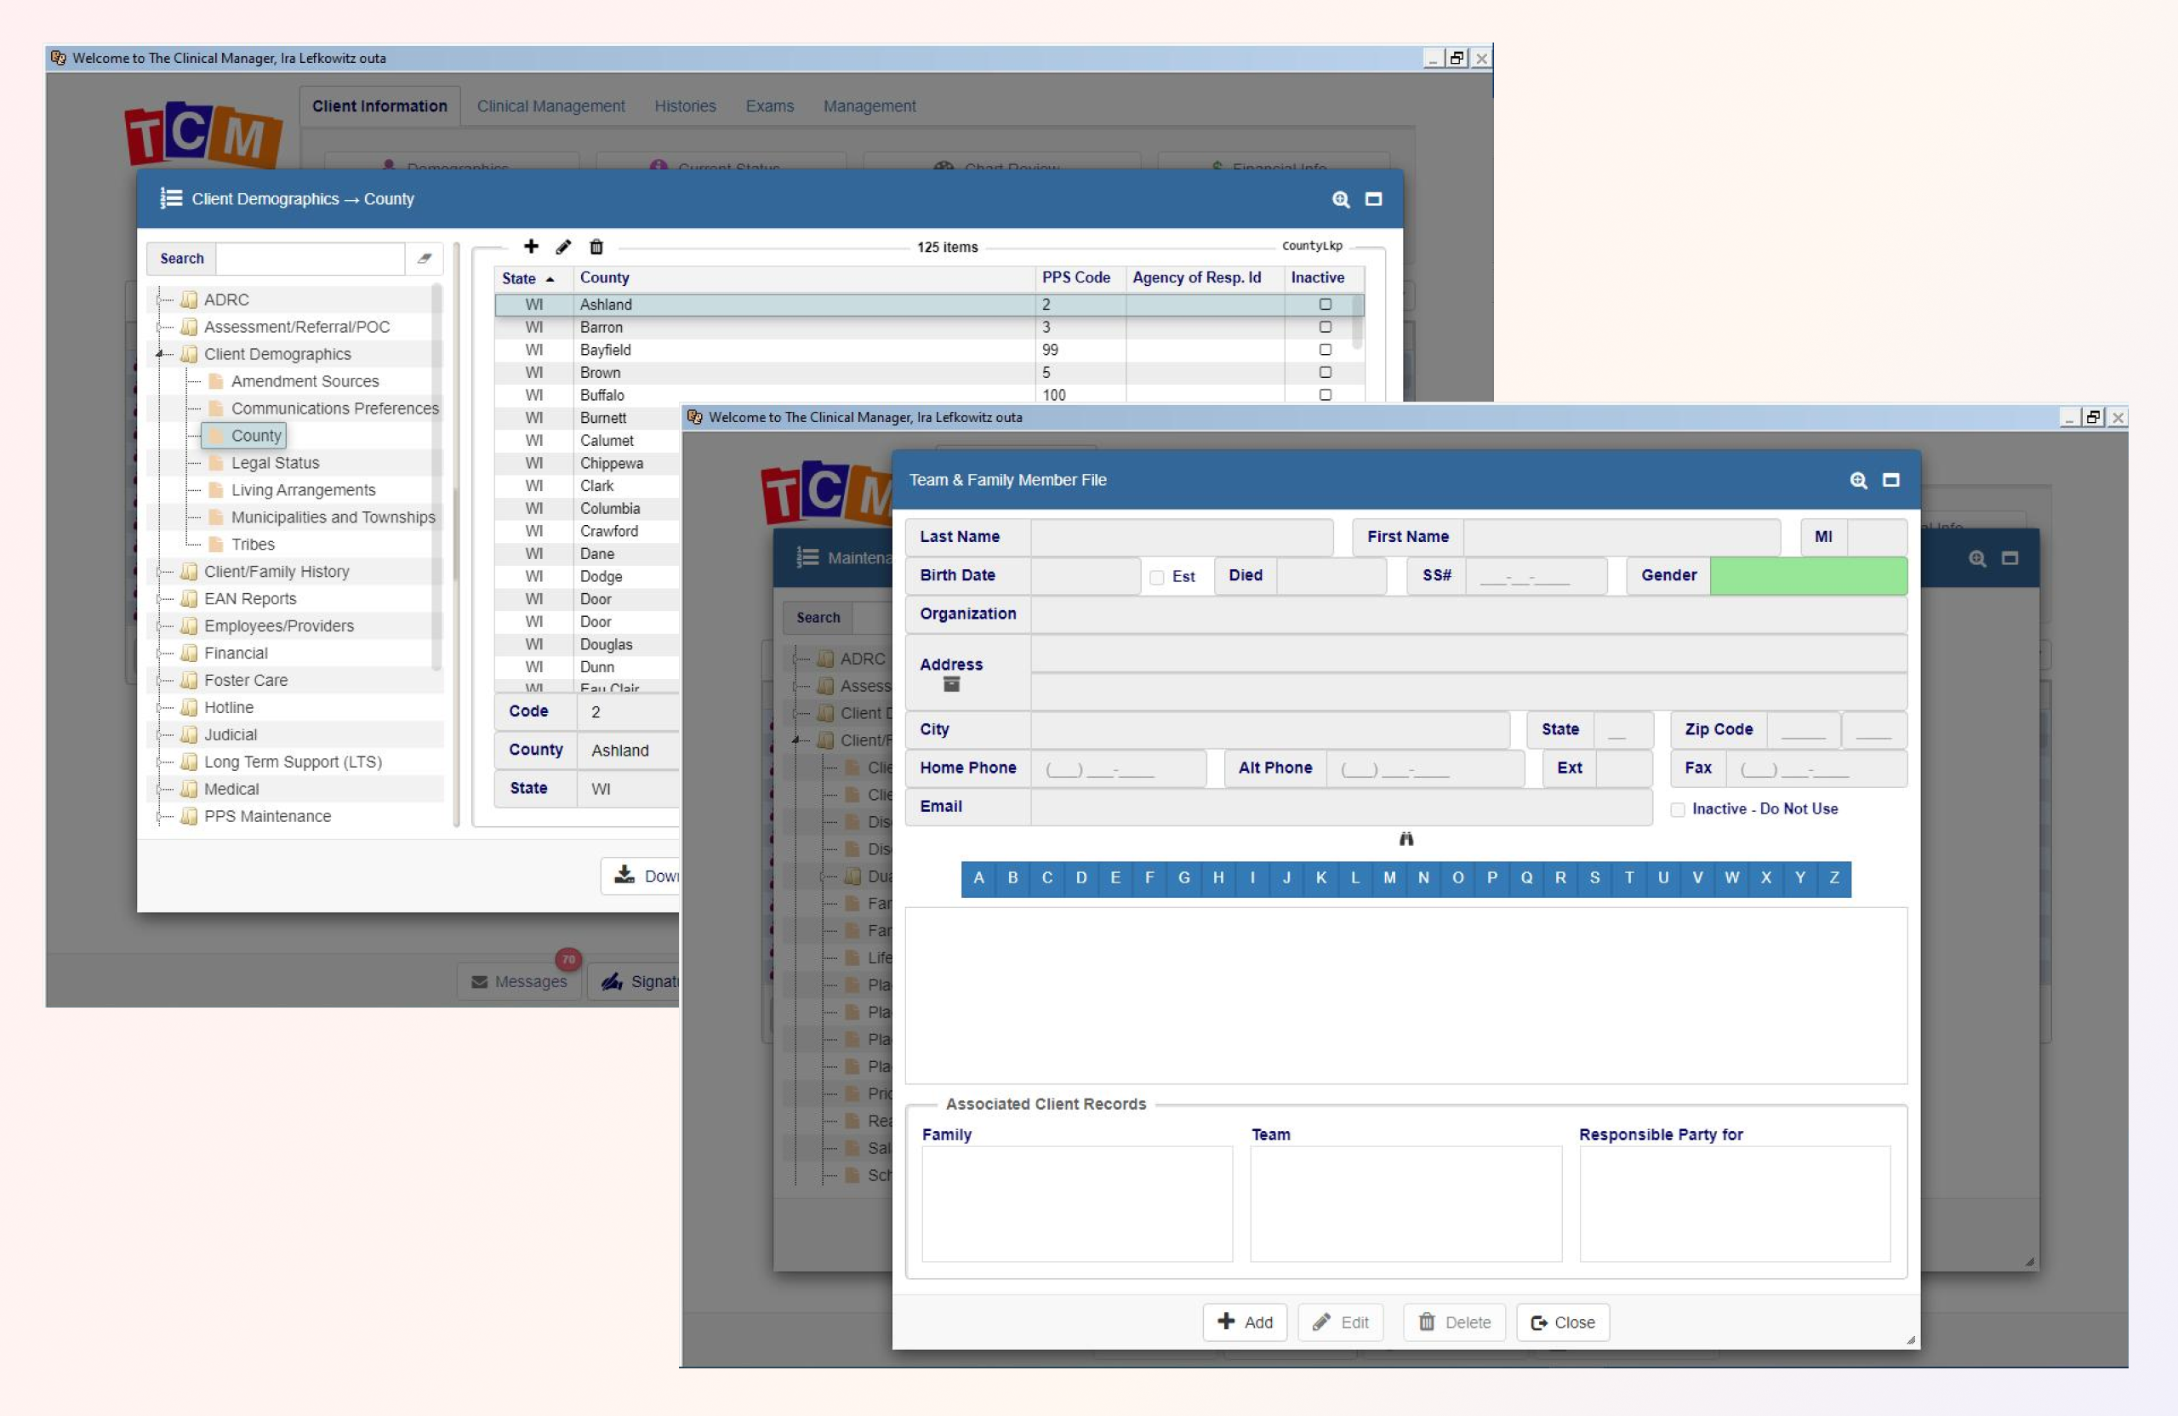
Task: Click the county table vertical scrollbar
Action: [x=1356, y=320]
